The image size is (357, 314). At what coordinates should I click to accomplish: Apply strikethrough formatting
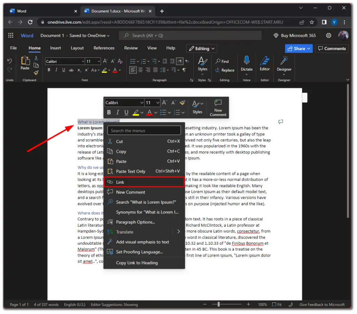(71, 70)
